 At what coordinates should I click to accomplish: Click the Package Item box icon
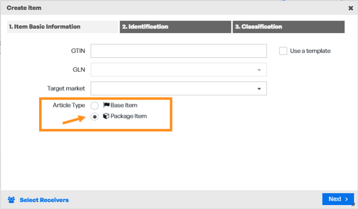coord(106,116)
